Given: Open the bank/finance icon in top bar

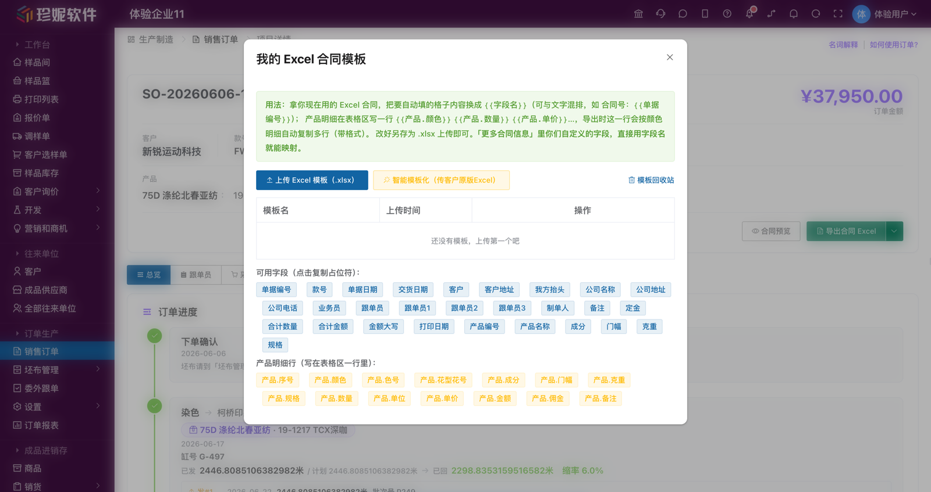Looking at the screenshot, I should point(638,14).
